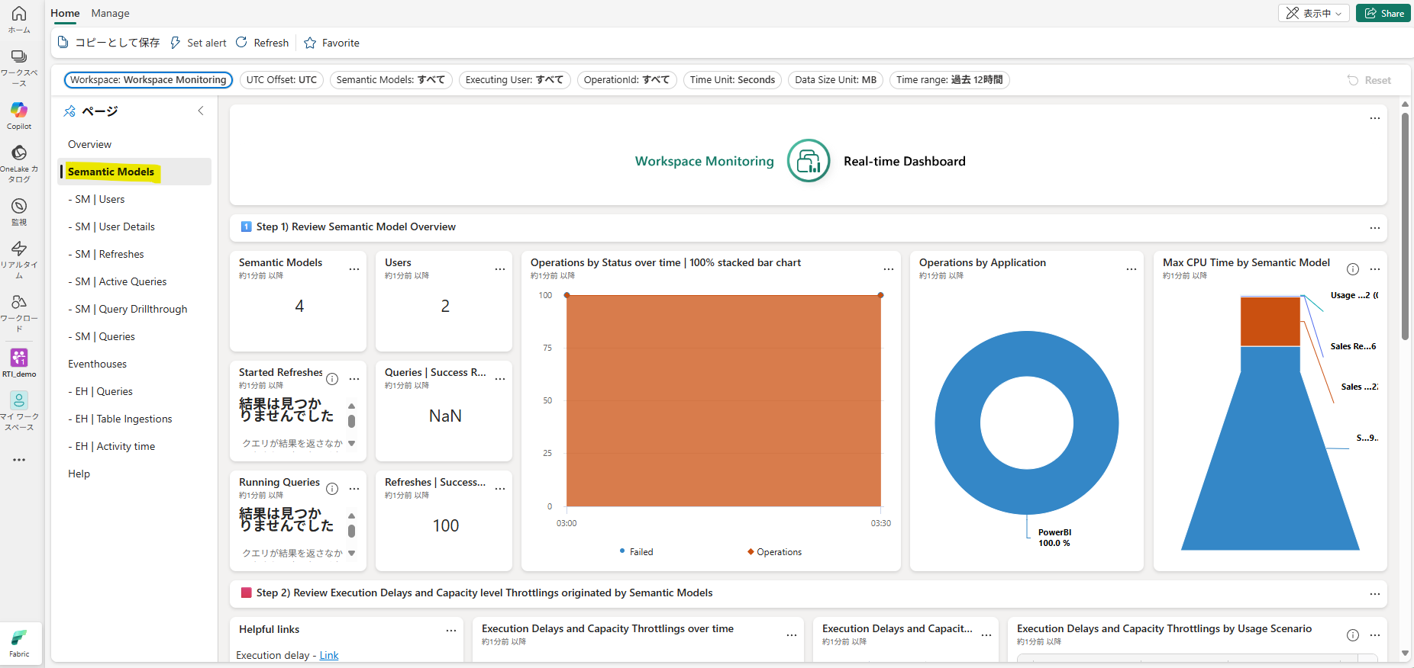Open the Semantic Models filter dropdown
Image resolution: width=1414 pixels, height=668 pixels.
click(391, 80)
